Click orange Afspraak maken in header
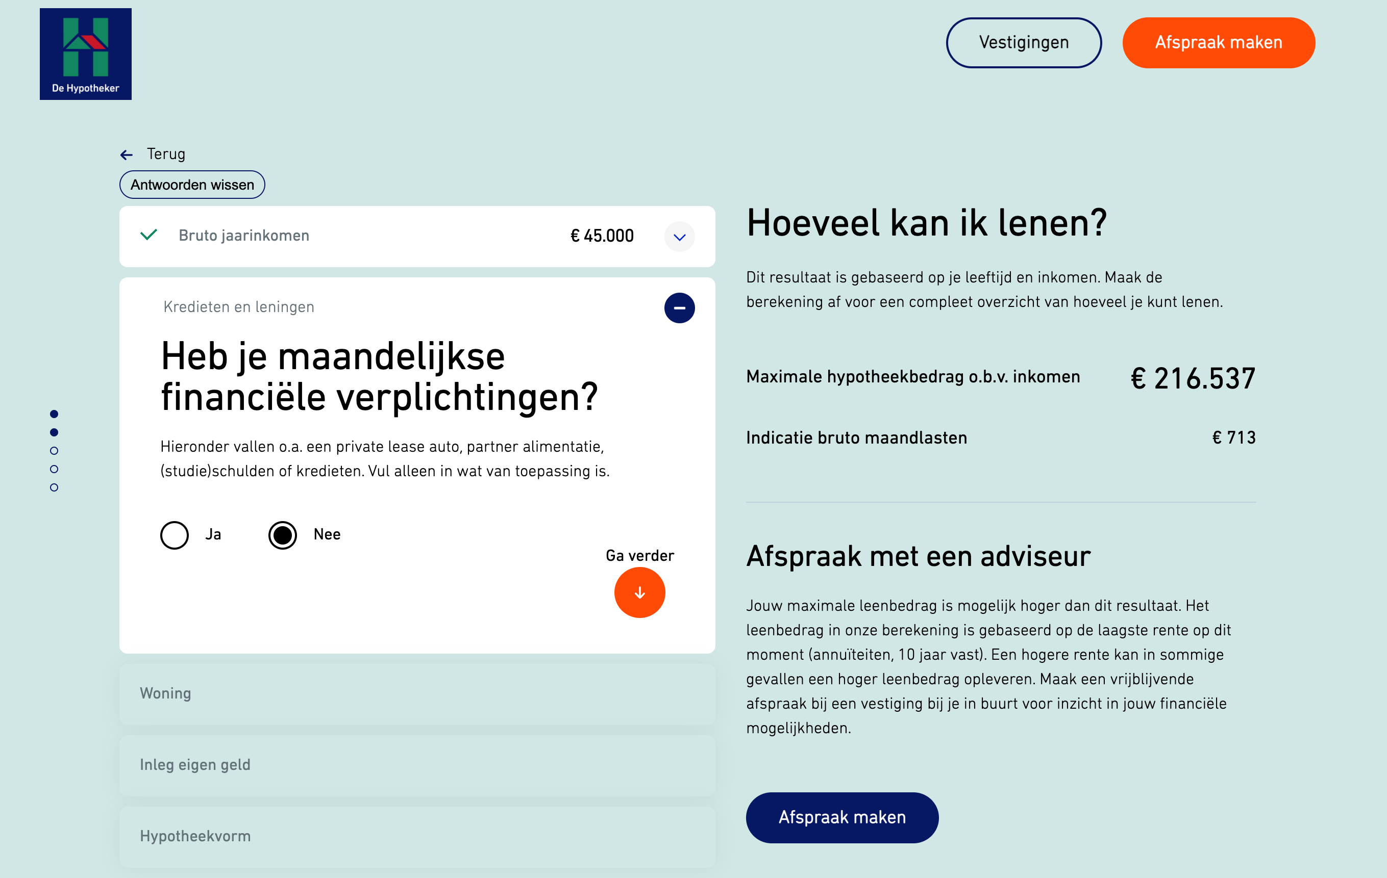1387x878 pixels. [1218, 43]
